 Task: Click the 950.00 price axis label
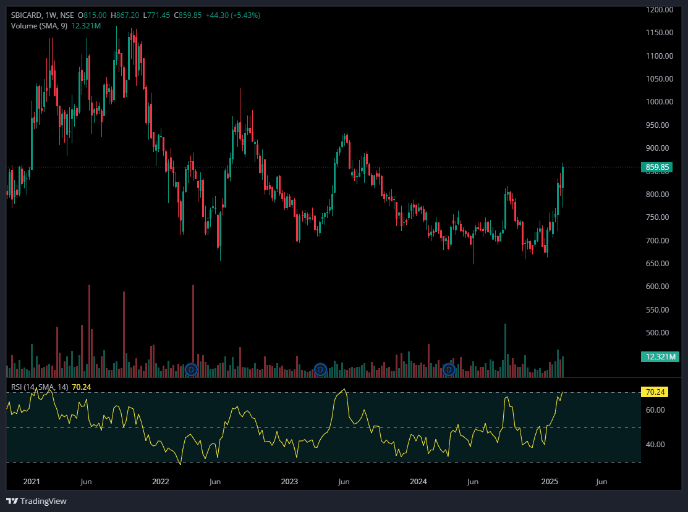657,125
